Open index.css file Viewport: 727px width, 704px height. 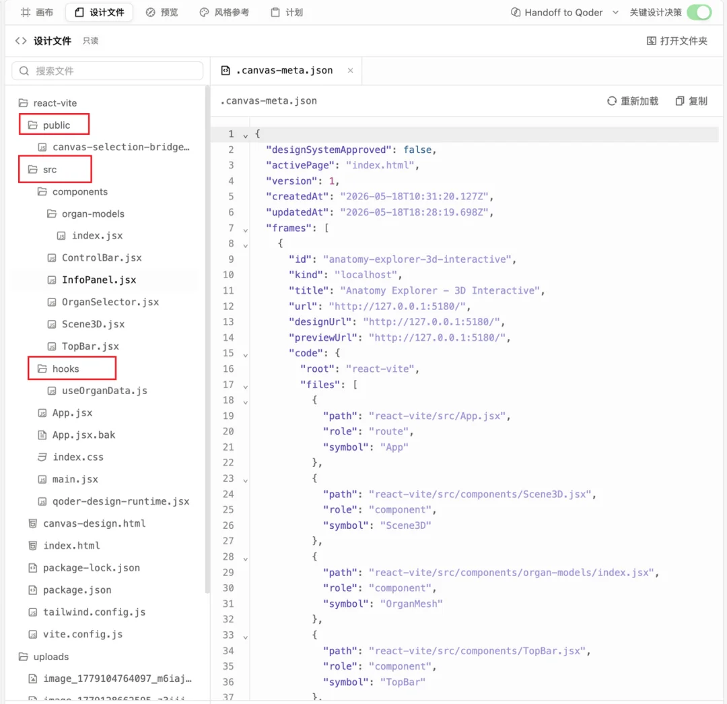pyautogui.click(x=71, y=457)
